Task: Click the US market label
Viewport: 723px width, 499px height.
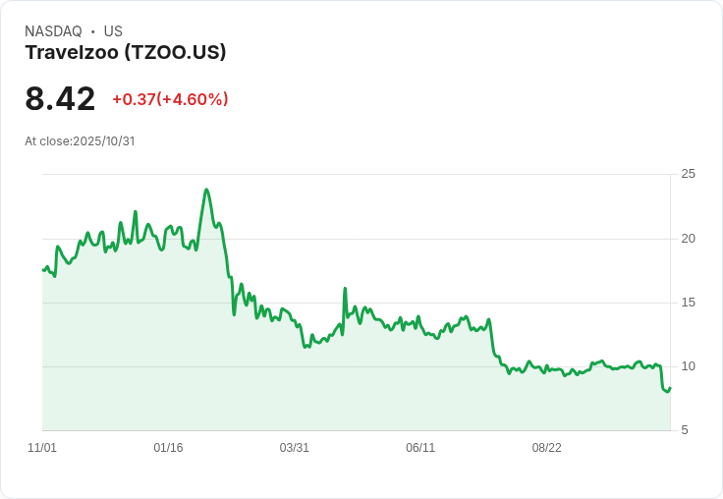Action: (113, 31)
